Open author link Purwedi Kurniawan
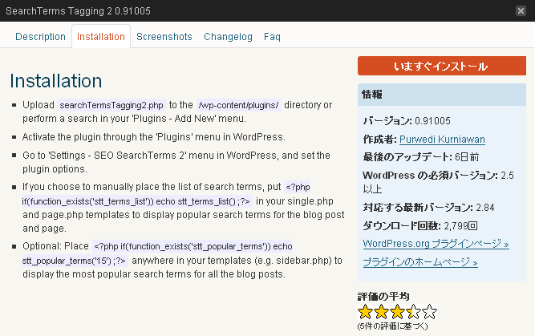This screenshot has height=336, width=535. pos(442,140)
